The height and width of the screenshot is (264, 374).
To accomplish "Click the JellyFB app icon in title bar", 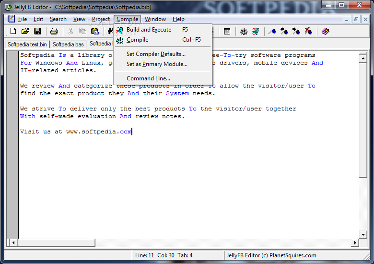I will point(8,7).
